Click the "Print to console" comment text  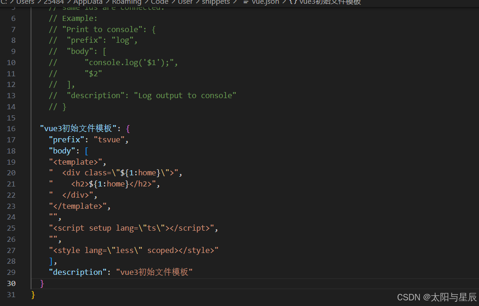click(102, 30)
